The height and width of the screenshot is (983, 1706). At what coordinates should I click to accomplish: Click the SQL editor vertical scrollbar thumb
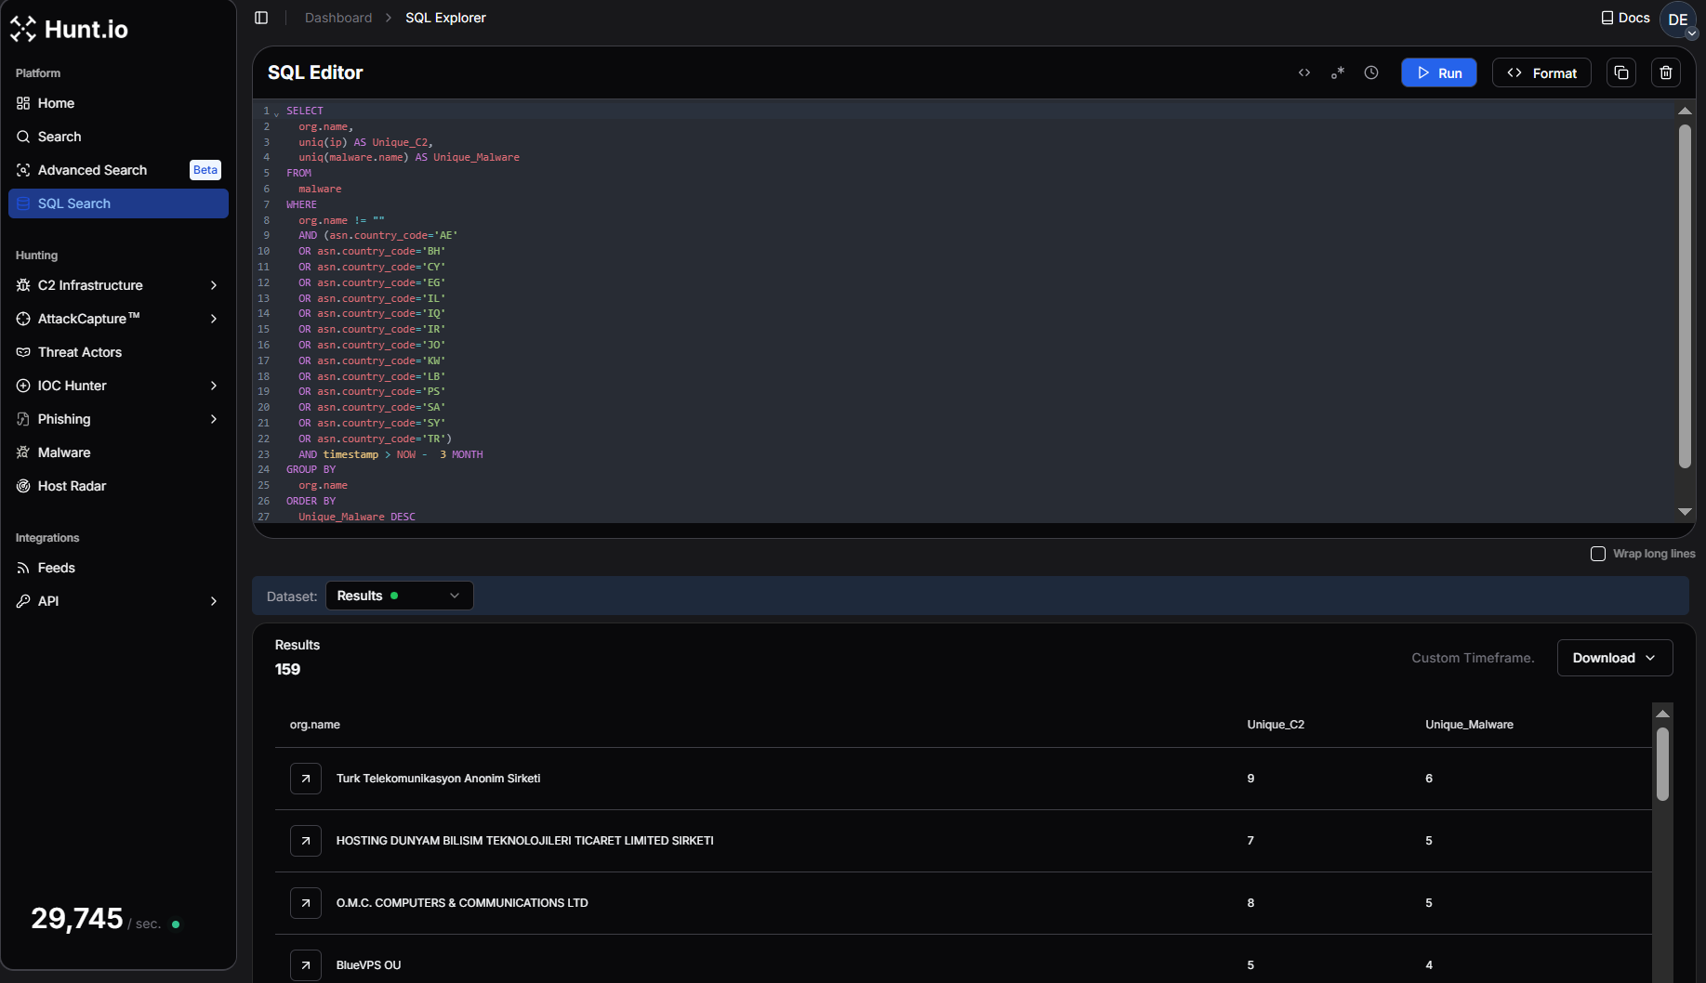click(1685, 296)
